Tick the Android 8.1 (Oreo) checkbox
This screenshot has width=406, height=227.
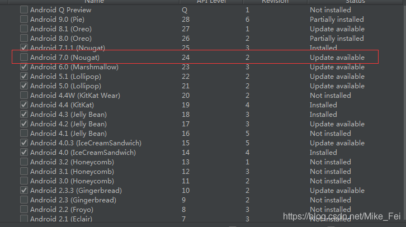pos(24,29)
